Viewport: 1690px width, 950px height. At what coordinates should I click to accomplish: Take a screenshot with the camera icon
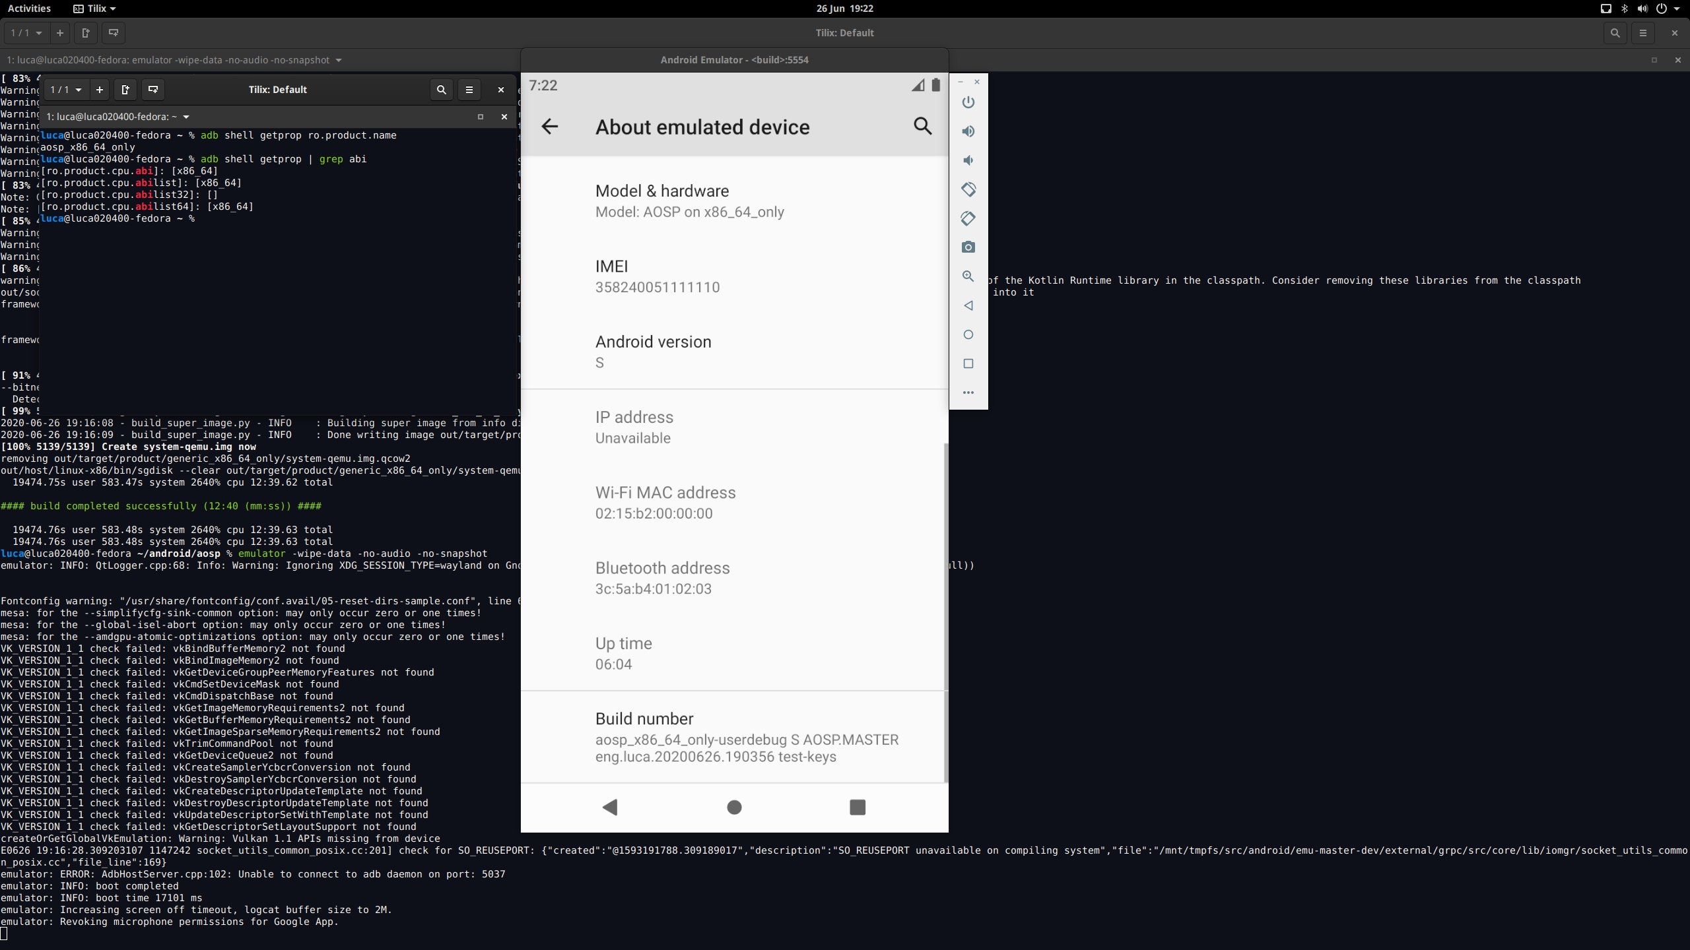click(x=968, y=247)
